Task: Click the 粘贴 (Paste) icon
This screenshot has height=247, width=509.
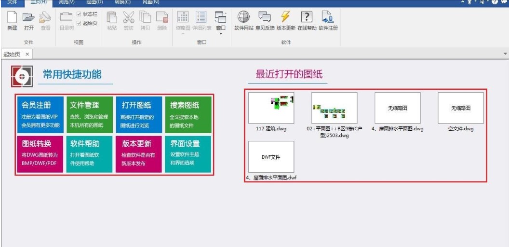Action: [112, 17]
